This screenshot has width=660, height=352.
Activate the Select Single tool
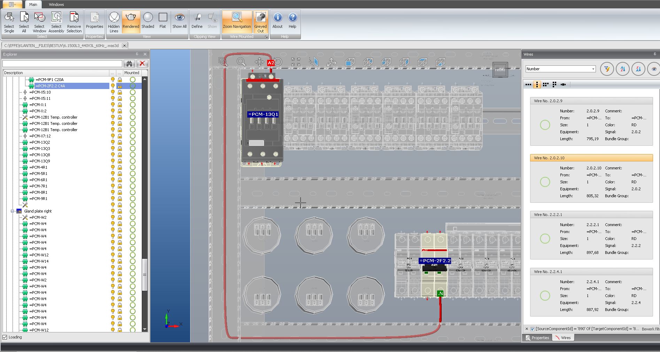point(9,22)
